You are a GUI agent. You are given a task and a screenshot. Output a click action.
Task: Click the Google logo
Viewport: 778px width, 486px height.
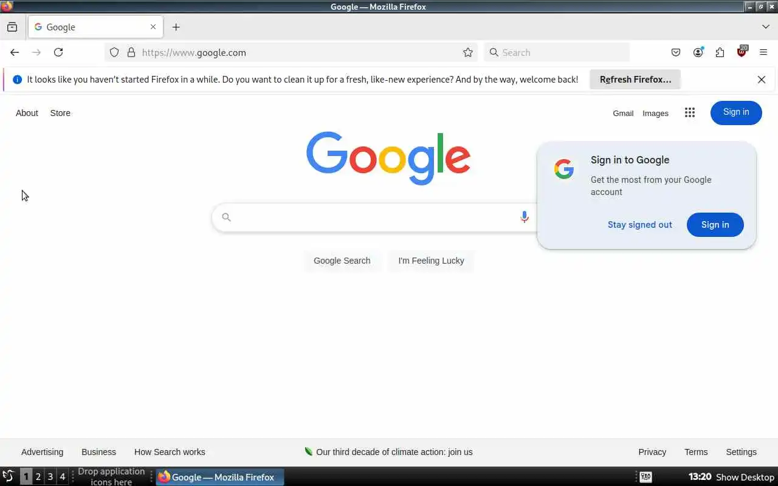tap(388, 158)
